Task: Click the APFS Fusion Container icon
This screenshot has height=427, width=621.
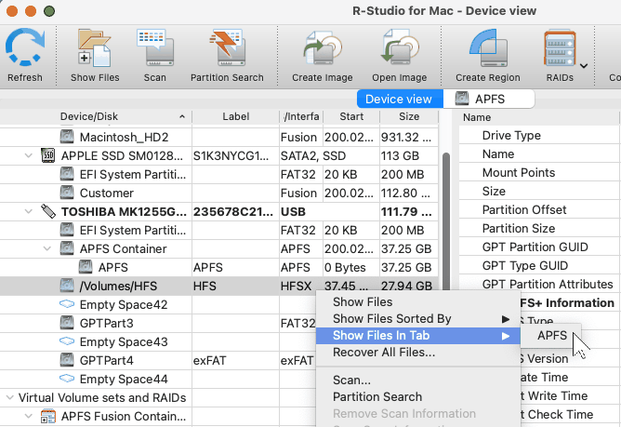Action: [48, 416]
